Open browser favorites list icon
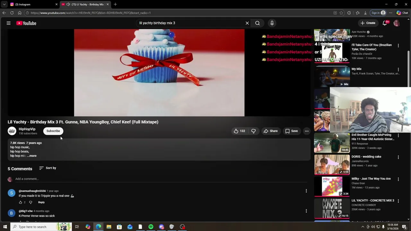This screenshot has height=231, width=411. click(x=358, y=13)
